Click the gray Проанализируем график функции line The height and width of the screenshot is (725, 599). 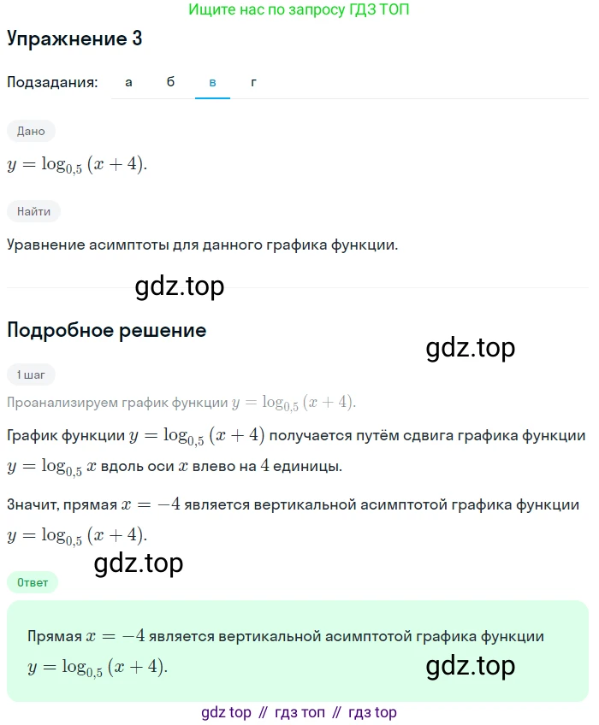[181, 403]
